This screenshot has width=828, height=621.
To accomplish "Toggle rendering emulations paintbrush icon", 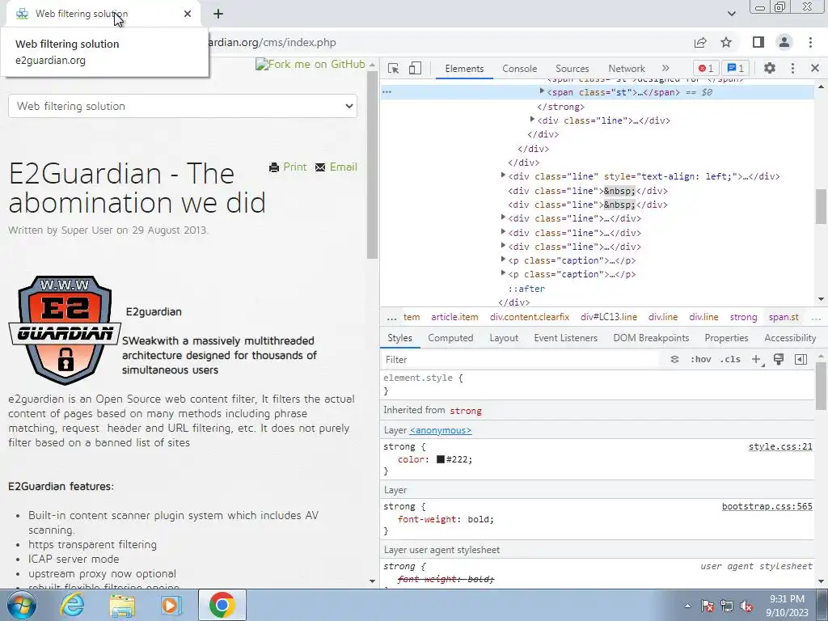I will (779, 360).
